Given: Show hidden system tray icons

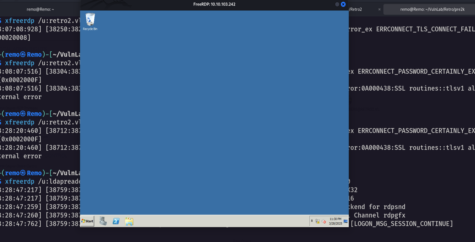Looking at the screenshot, I should coord(312,221).
